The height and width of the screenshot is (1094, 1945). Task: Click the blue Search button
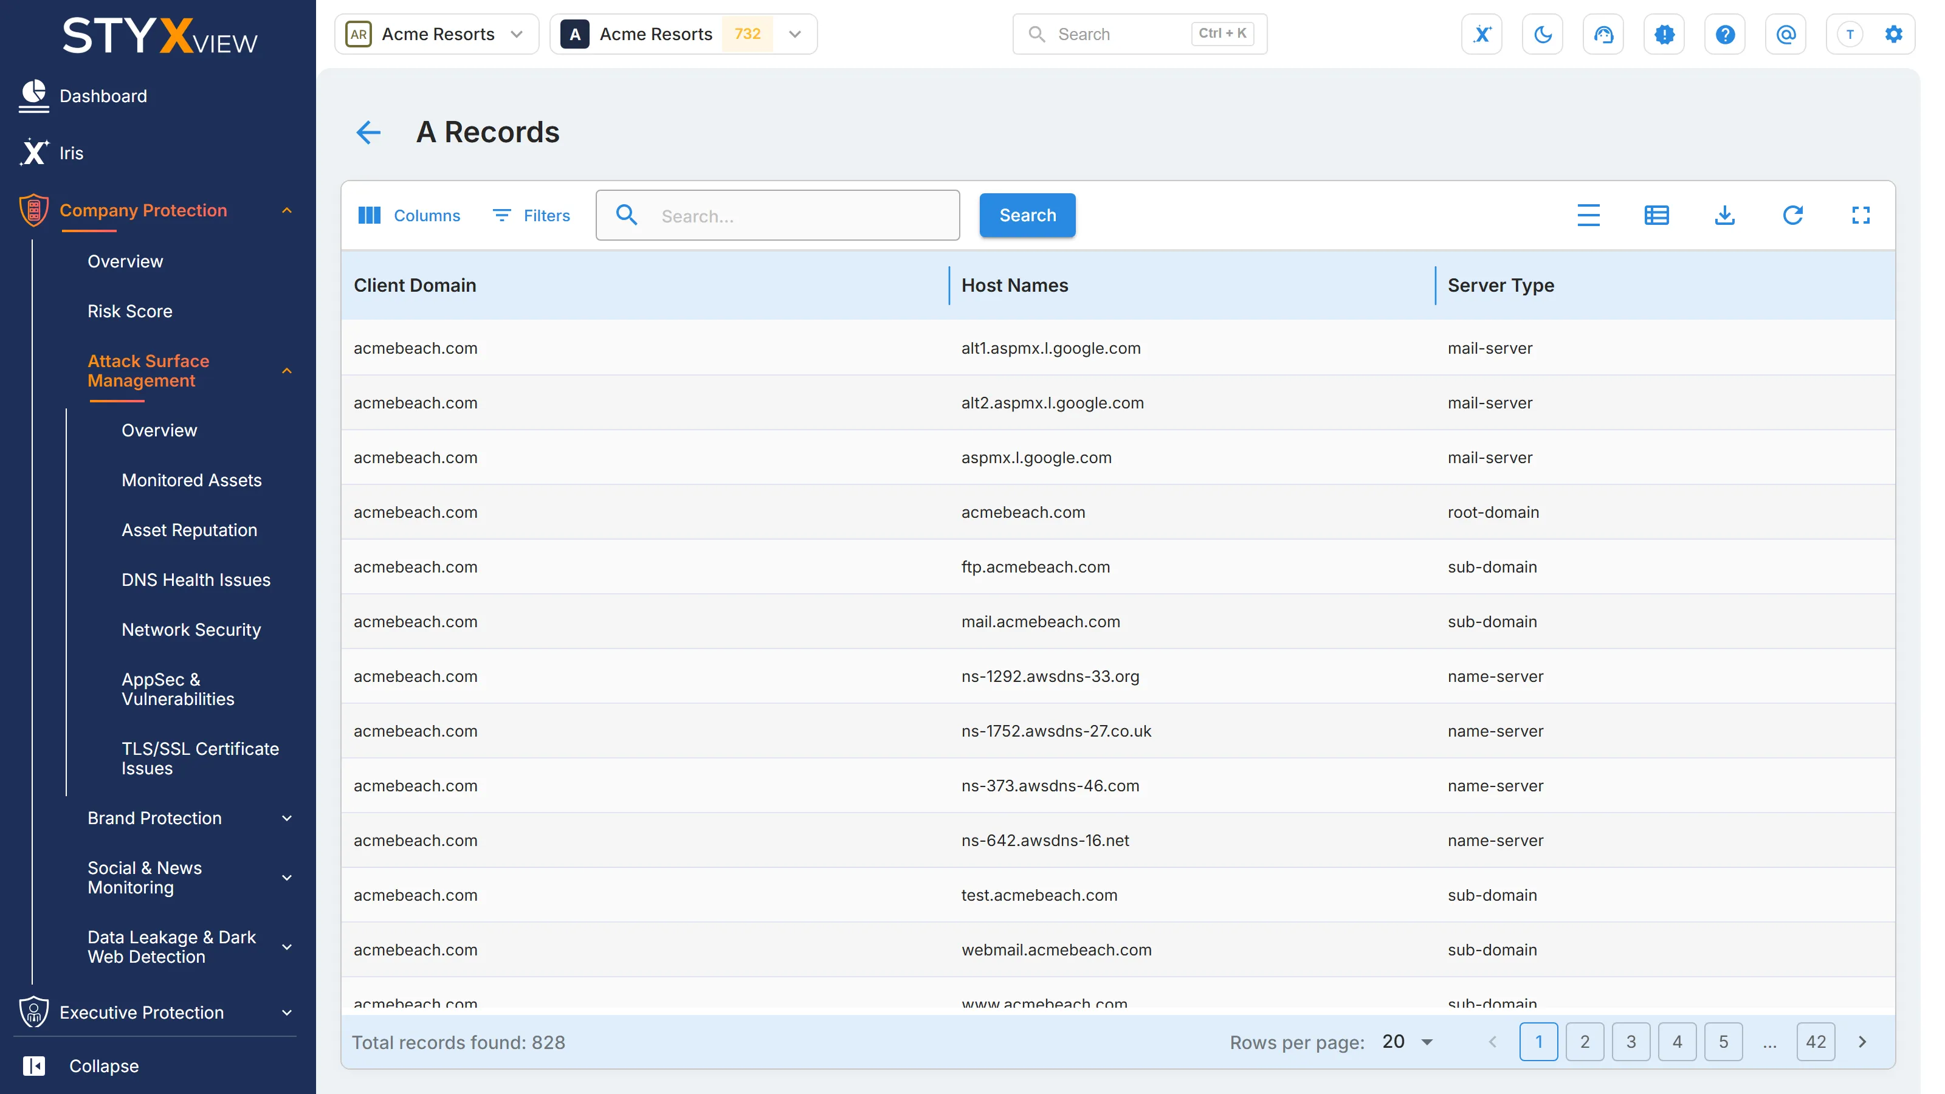pyautogui.click(x=1028, y=215)
